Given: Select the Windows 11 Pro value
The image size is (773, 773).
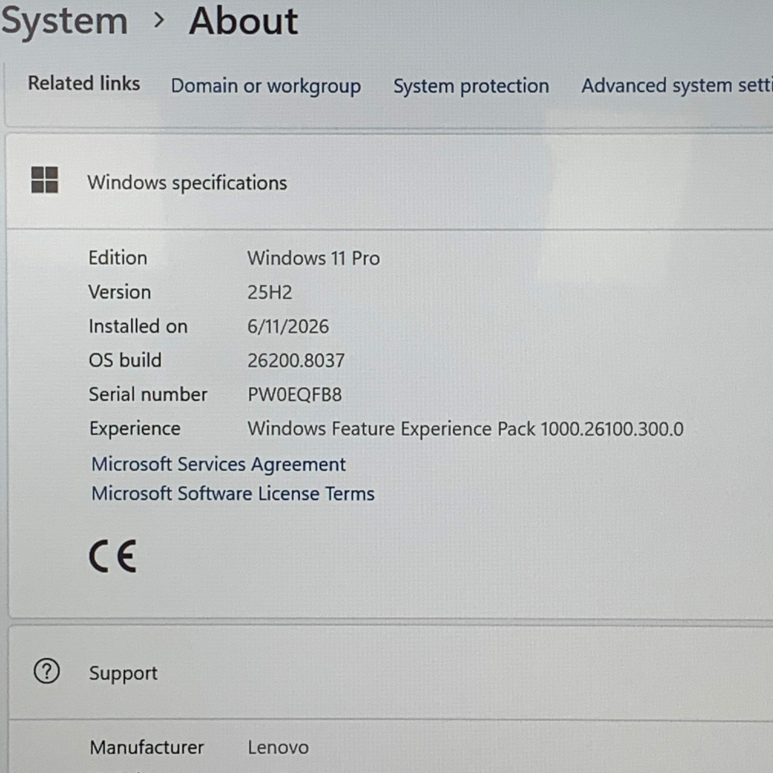Looking at the screenshot, I should (x=314, y=258).
